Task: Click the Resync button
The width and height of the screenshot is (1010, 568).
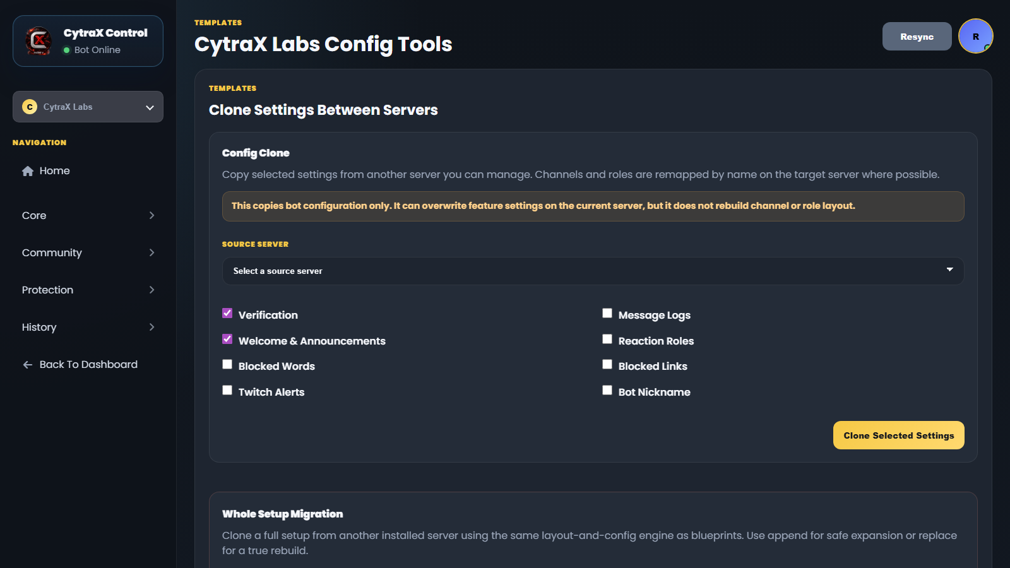Action: pos(917,37)
